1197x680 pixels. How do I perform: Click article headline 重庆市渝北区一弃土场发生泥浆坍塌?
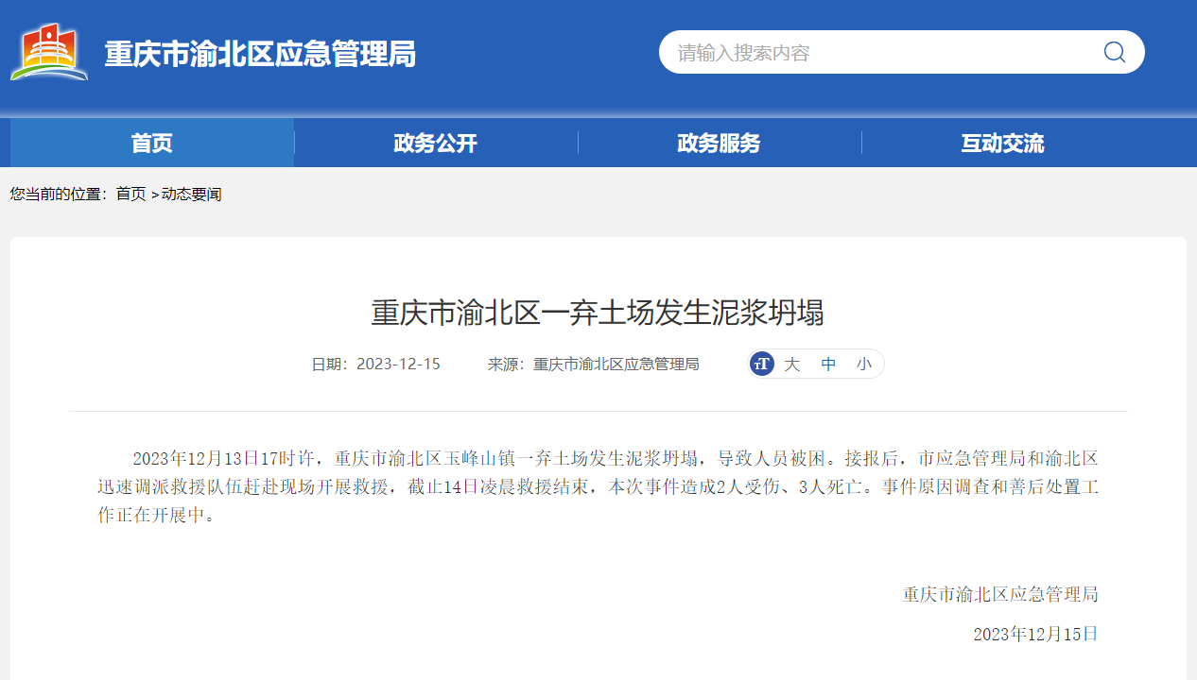(x=598, y=312)
